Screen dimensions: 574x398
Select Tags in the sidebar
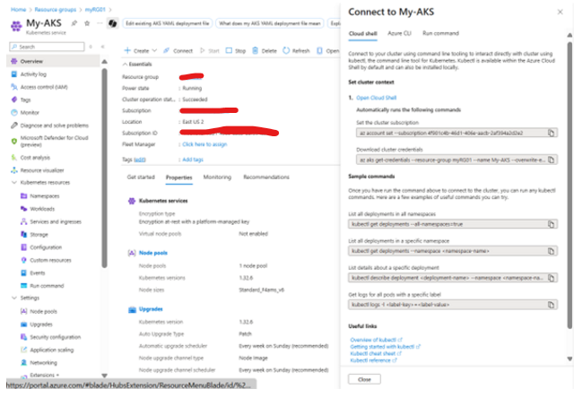[x=26, y=99]
